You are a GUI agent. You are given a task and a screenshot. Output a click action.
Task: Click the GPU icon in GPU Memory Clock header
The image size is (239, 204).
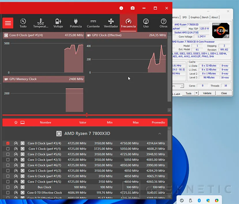6,79
